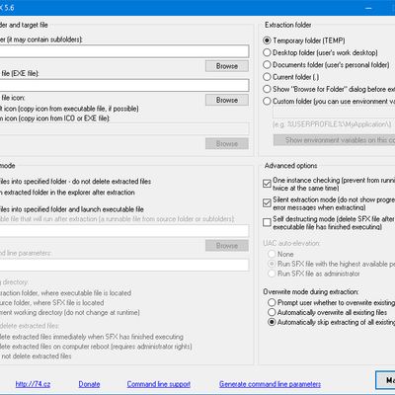The image size is (395, 395).
Task: Enable Self destructing mode checkbox
Action: click(267, 222)
